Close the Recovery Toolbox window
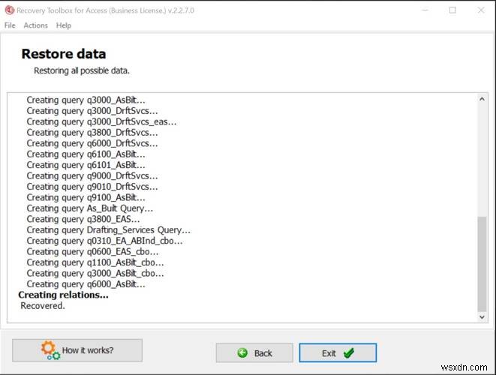496x375 pixels. [x=481, y=10]
